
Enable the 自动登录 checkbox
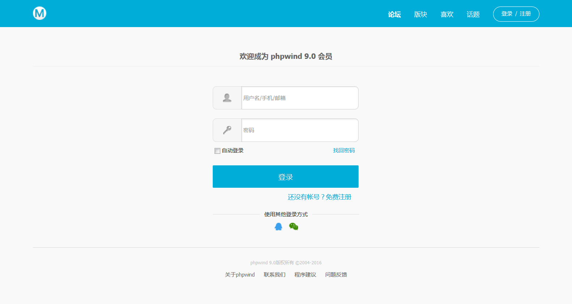pyautogui.click(x=217, y=151)
